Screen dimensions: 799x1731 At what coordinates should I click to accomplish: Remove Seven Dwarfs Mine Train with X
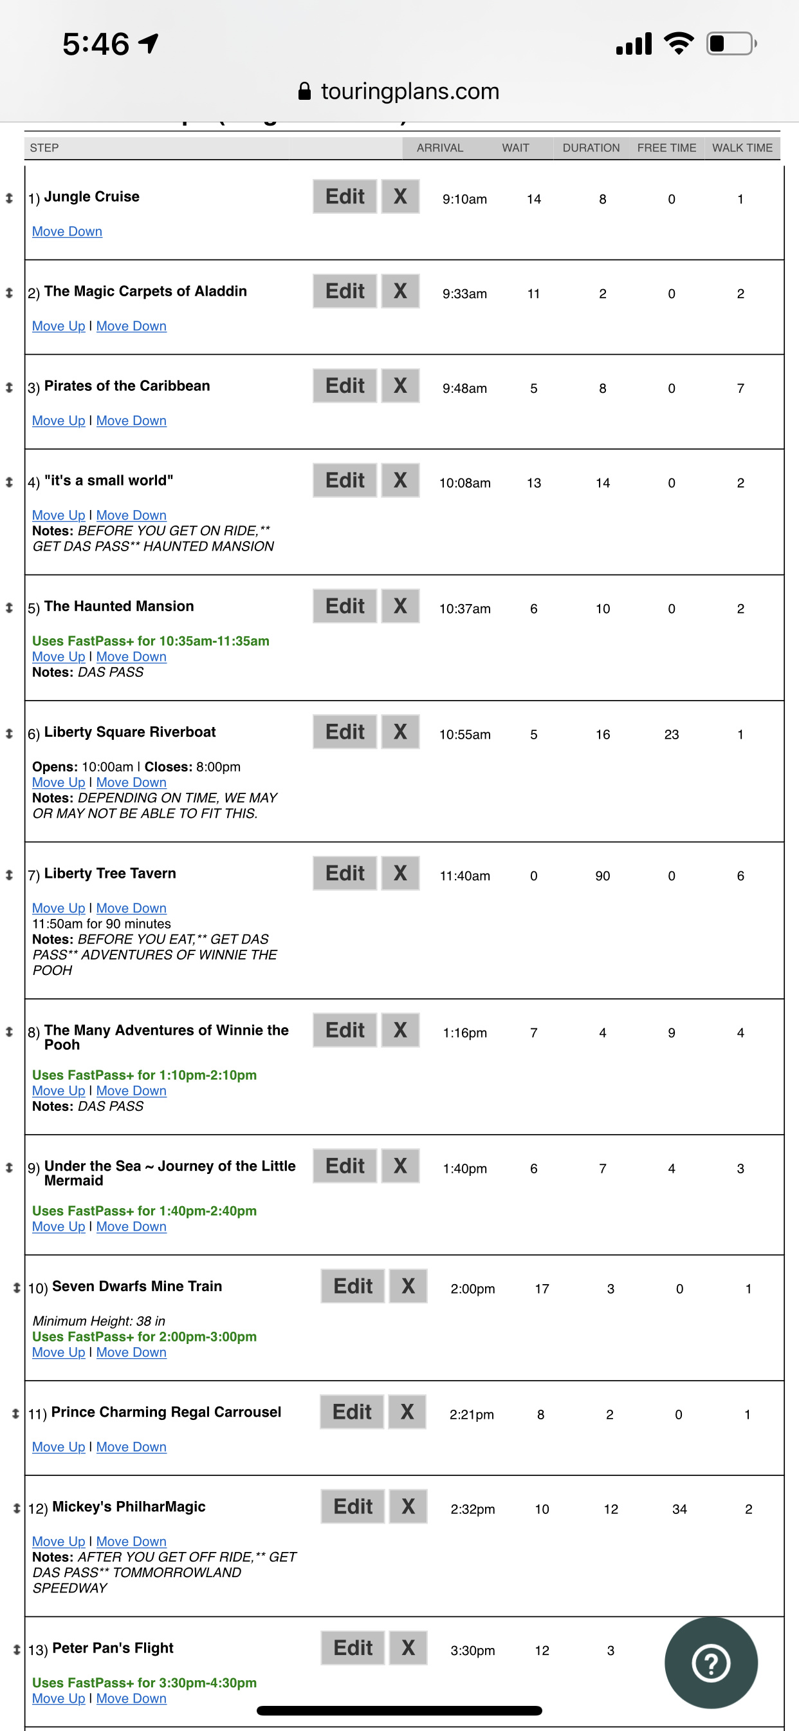pyautogui.click(x=409, y=1285)
